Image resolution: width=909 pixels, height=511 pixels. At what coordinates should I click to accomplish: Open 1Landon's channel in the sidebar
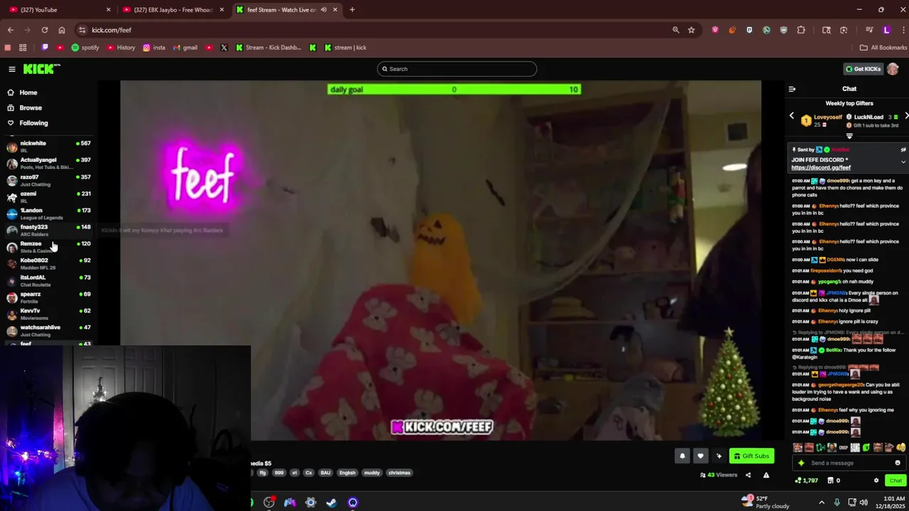[x=48, y=214]
